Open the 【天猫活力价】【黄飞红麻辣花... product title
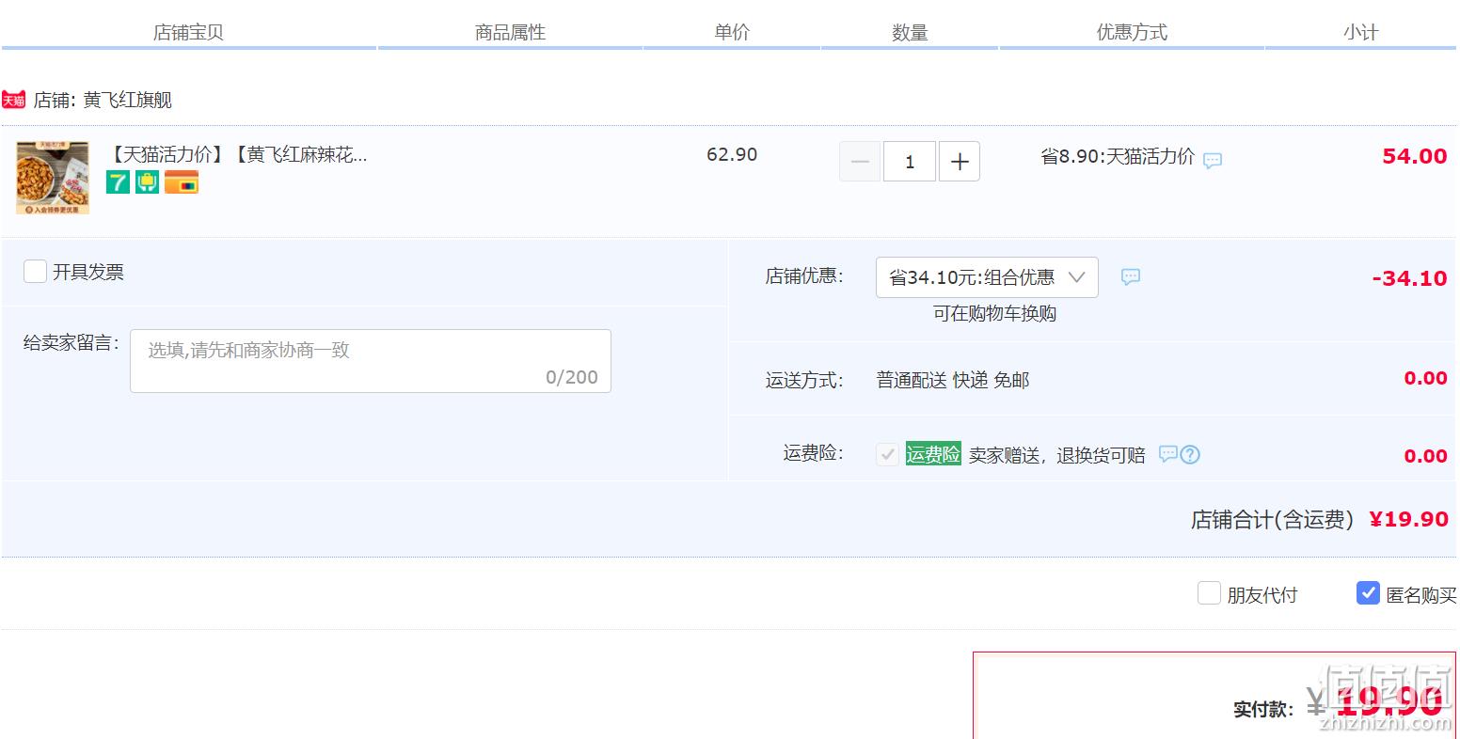1460x739 pixels. pos(238,154)
